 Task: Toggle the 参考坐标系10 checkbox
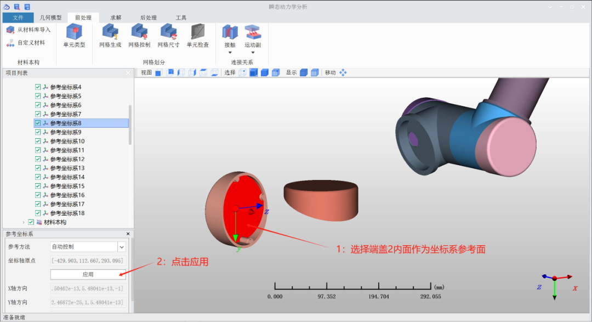[x=38, y=141]
